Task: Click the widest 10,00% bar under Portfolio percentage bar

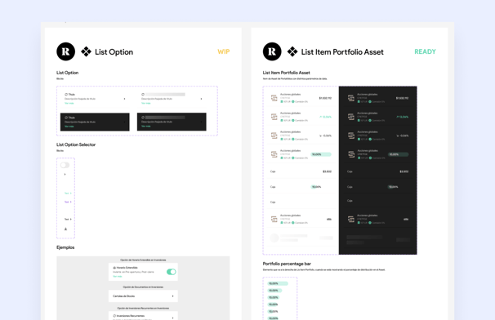Action: [278, 283]
